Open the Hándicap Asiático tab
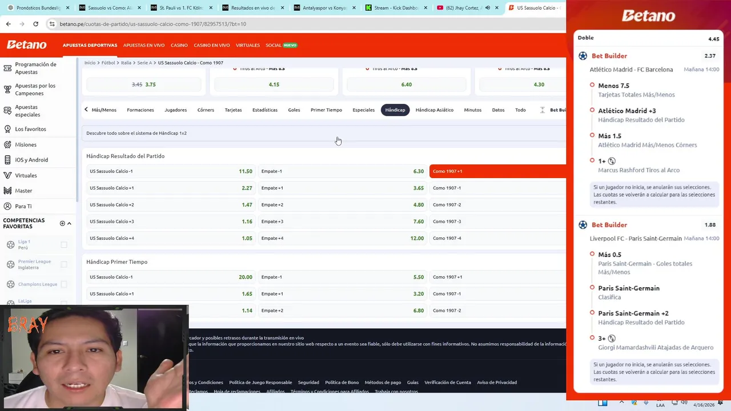The height and width of the screenshot is (411, 731). [x=435, y=110]
